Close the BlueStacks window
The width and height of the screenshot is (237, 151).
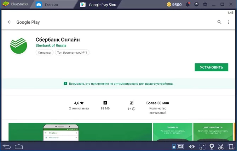(x=231, y=4)
